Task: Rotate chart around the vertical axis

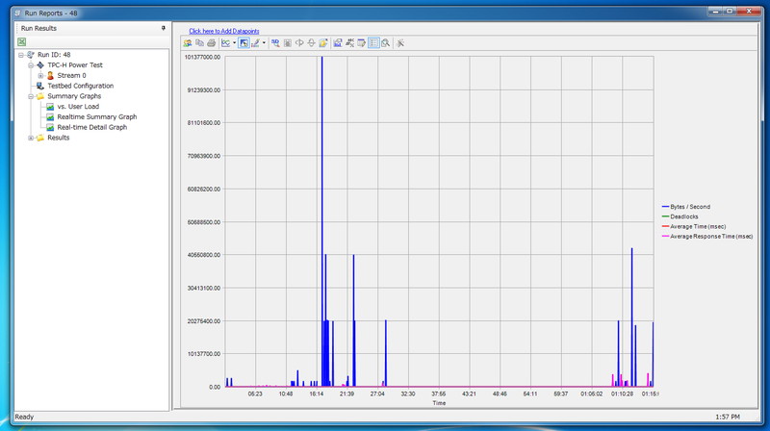Action: tap(299, 43)
